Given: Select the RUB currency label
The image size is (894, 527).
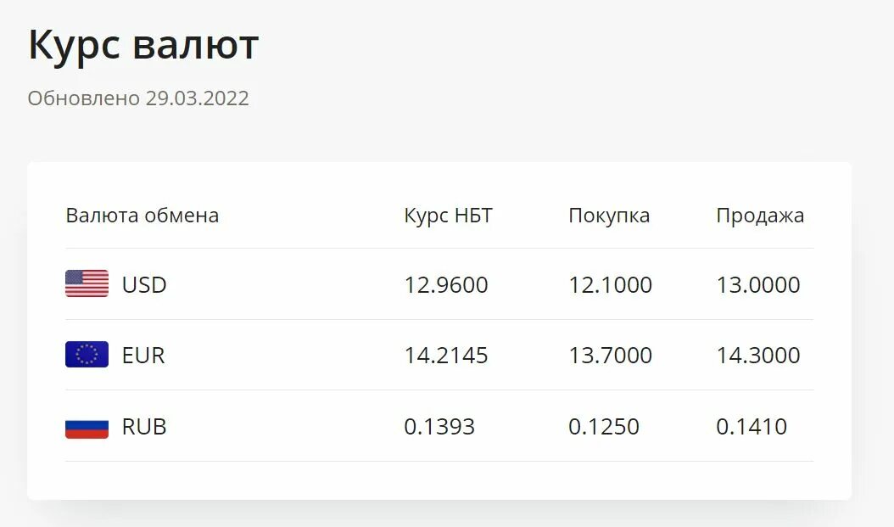Looking at the screenshot, I should [x=144, y=426].
